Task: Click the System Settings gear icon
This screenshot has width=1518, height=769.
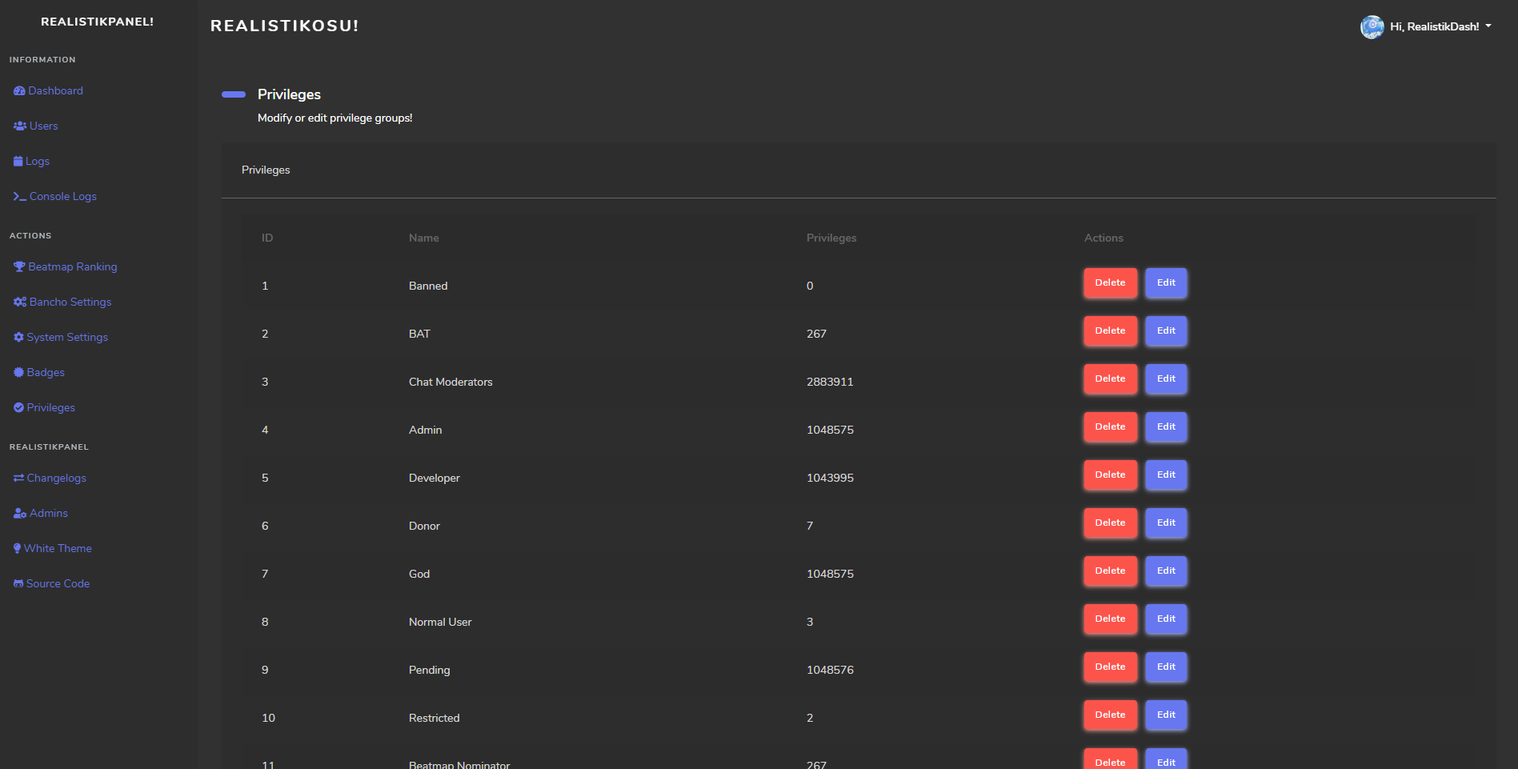Action: [x=18, y=338]
